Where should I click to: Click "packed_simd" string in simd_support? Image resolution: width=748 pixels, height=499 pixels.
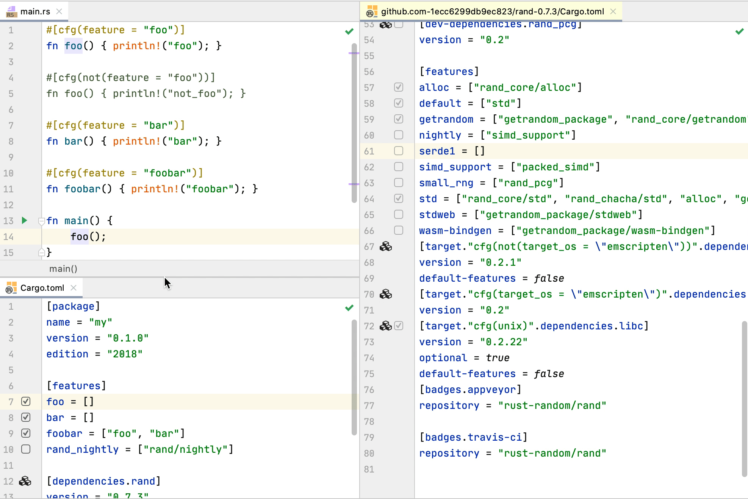tap(555, 167)
